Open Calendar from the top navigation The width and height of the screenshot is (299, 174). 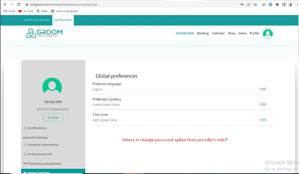tap(218, 33)
